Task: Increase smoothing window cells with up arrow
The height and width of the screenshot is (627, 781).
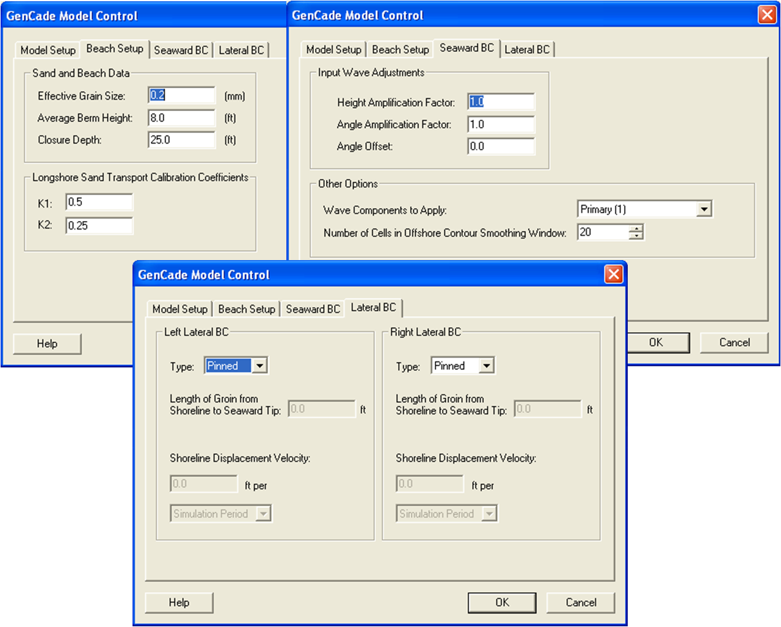Action: [x=636, y=228]
